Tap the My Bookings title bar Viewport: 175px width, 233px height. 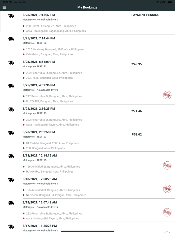click(x=87, y=7)
